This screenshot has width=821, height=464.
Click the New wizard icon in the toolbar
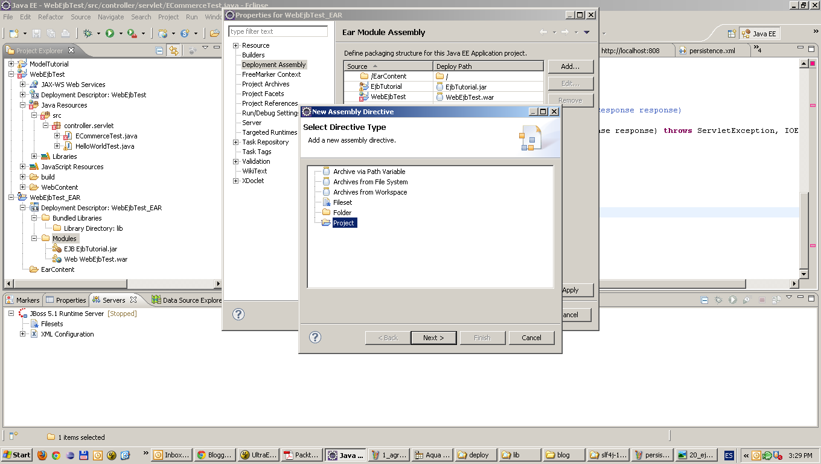pos(13,33)
